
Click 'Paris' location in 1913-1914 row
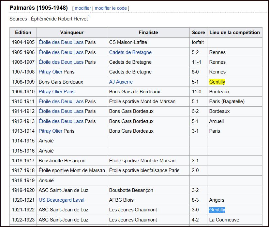pyautogui.click(x=215, y=131)
